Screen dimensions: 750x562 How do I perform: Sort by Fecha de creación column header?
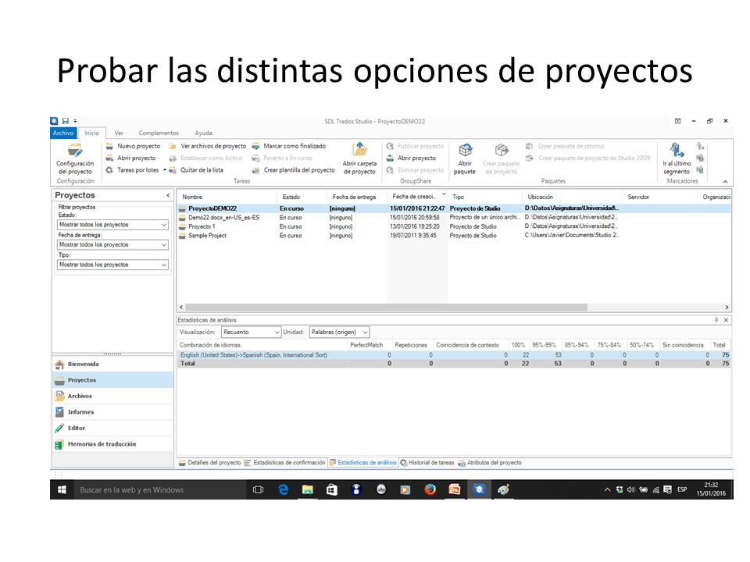[x=417, y=197]
